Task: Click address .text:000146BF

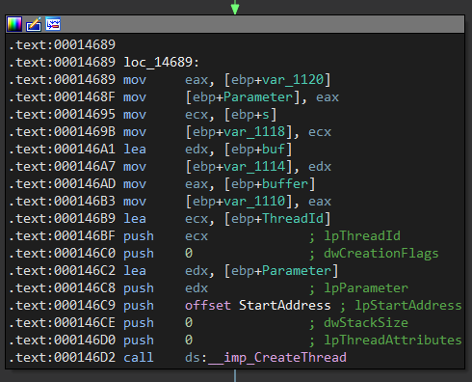Action: click(x=63, y=235)
